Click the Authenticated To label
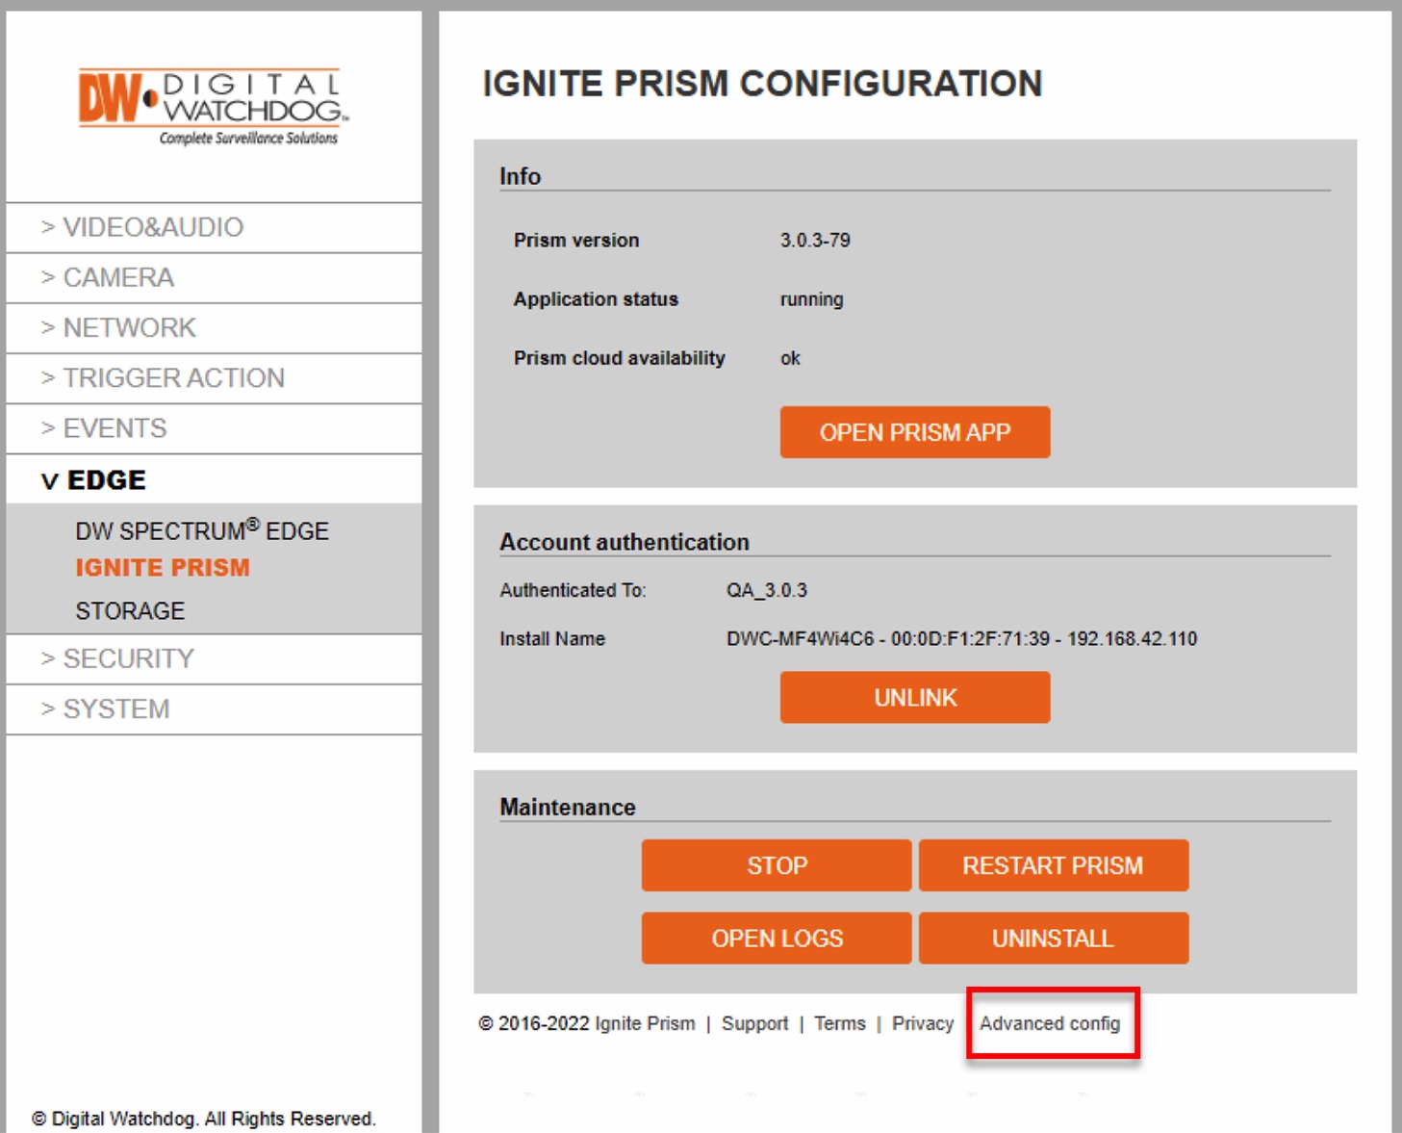This screenshot has height=1133, width=1402. click(573, 590)
